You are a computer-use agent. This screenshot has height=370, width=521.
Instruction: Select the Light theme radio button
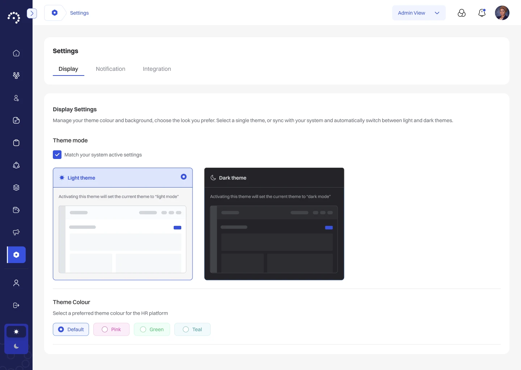click(x=184, y=177)
